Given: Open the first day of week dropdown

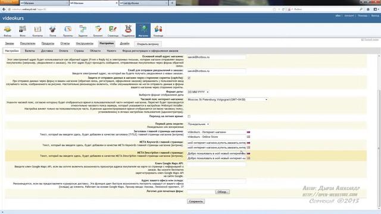Looking at the screenshot, I should (198, 124).
